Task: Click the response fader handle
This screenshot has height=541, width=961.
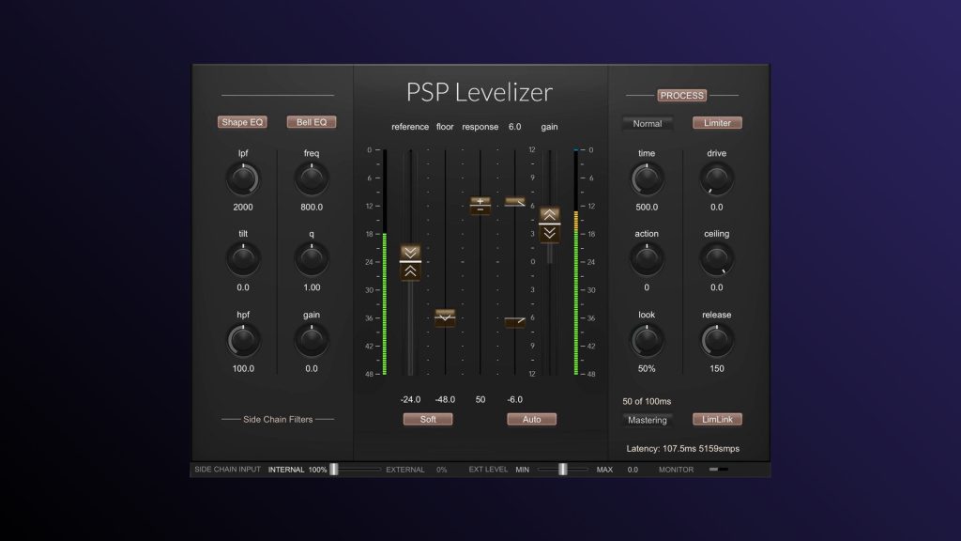Action: tap(480, 206)
